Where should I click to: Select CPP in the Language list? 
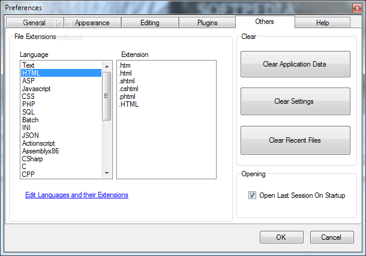[61, 174]
